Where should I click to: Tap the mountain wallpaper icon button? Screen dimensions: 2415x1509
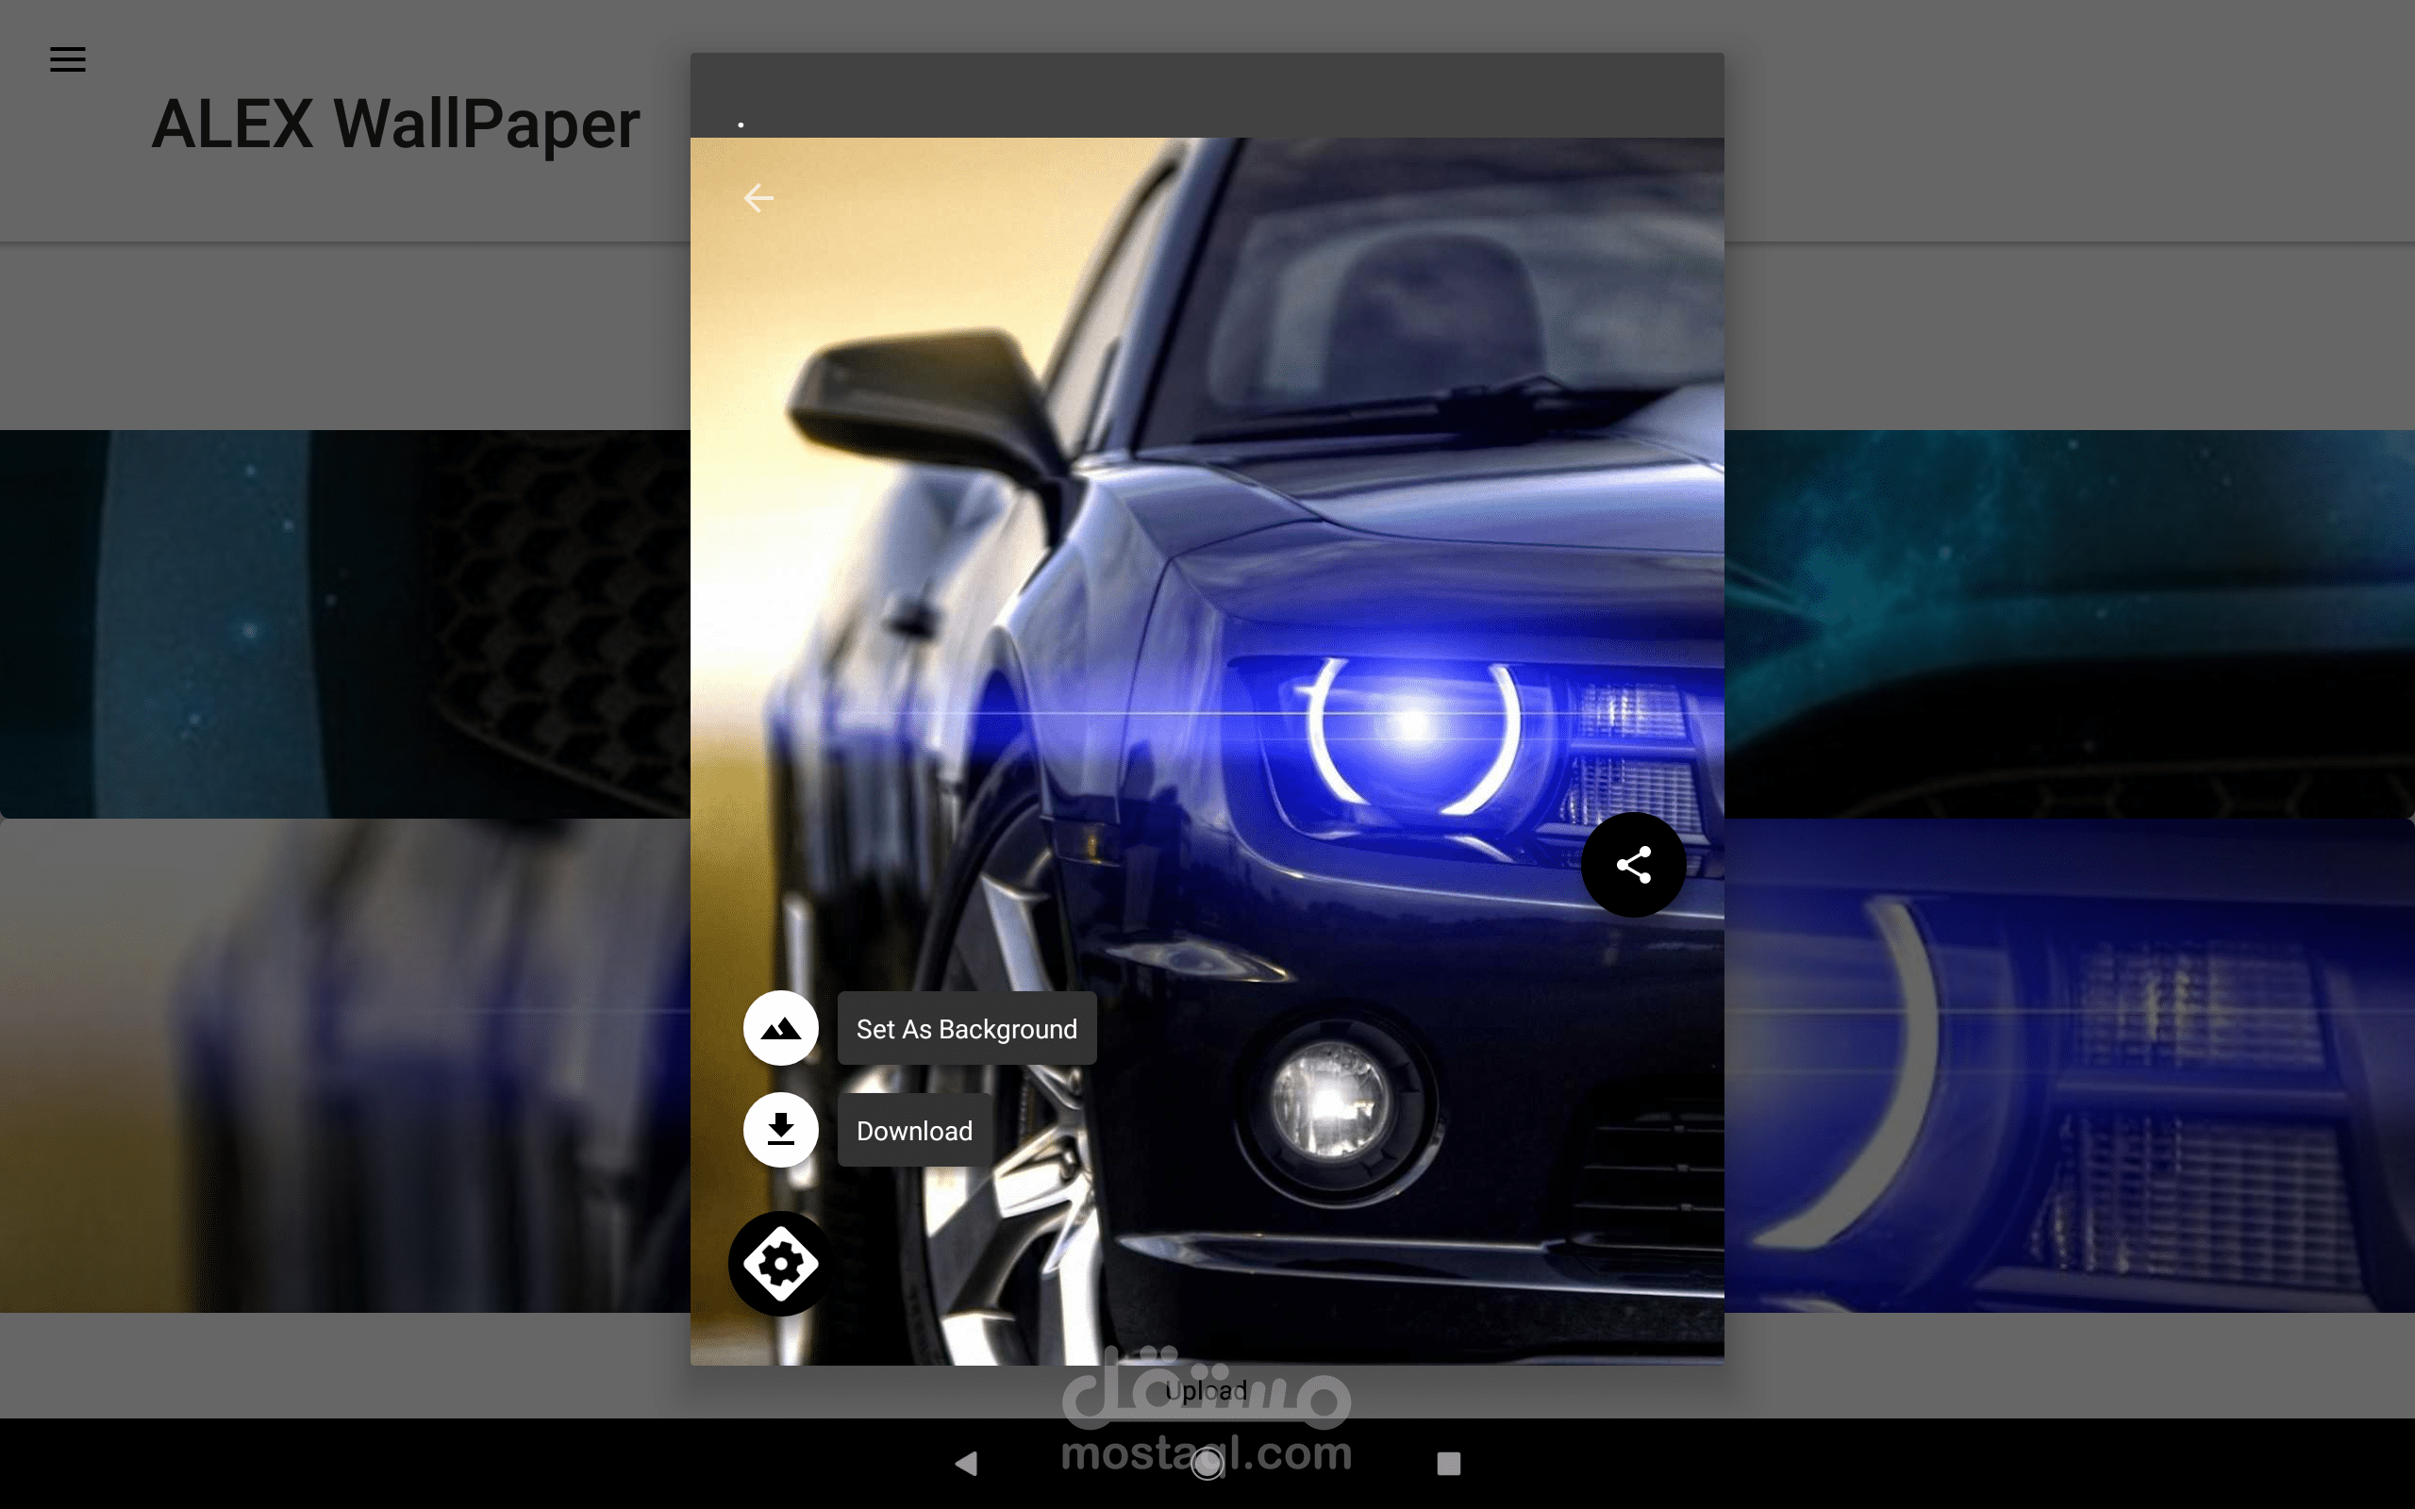pyautogui.click(x=780, y=1028)
